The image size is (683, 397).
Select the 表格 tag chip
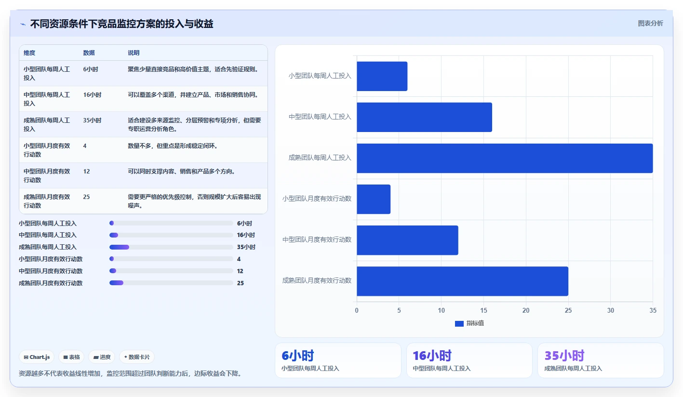(x=71, y=357)
